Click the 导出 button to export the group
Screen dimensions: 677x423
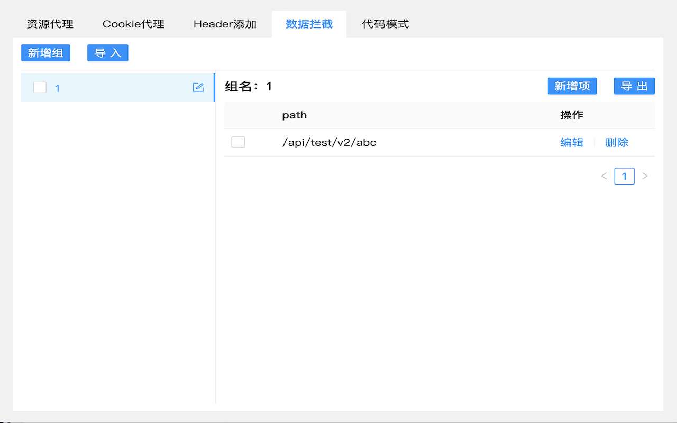(634, 86)
